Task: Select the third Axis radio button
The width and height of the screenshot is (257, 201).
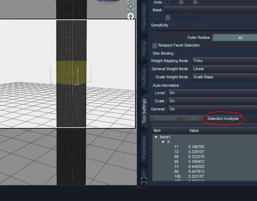Action: (x=195, y=2)
